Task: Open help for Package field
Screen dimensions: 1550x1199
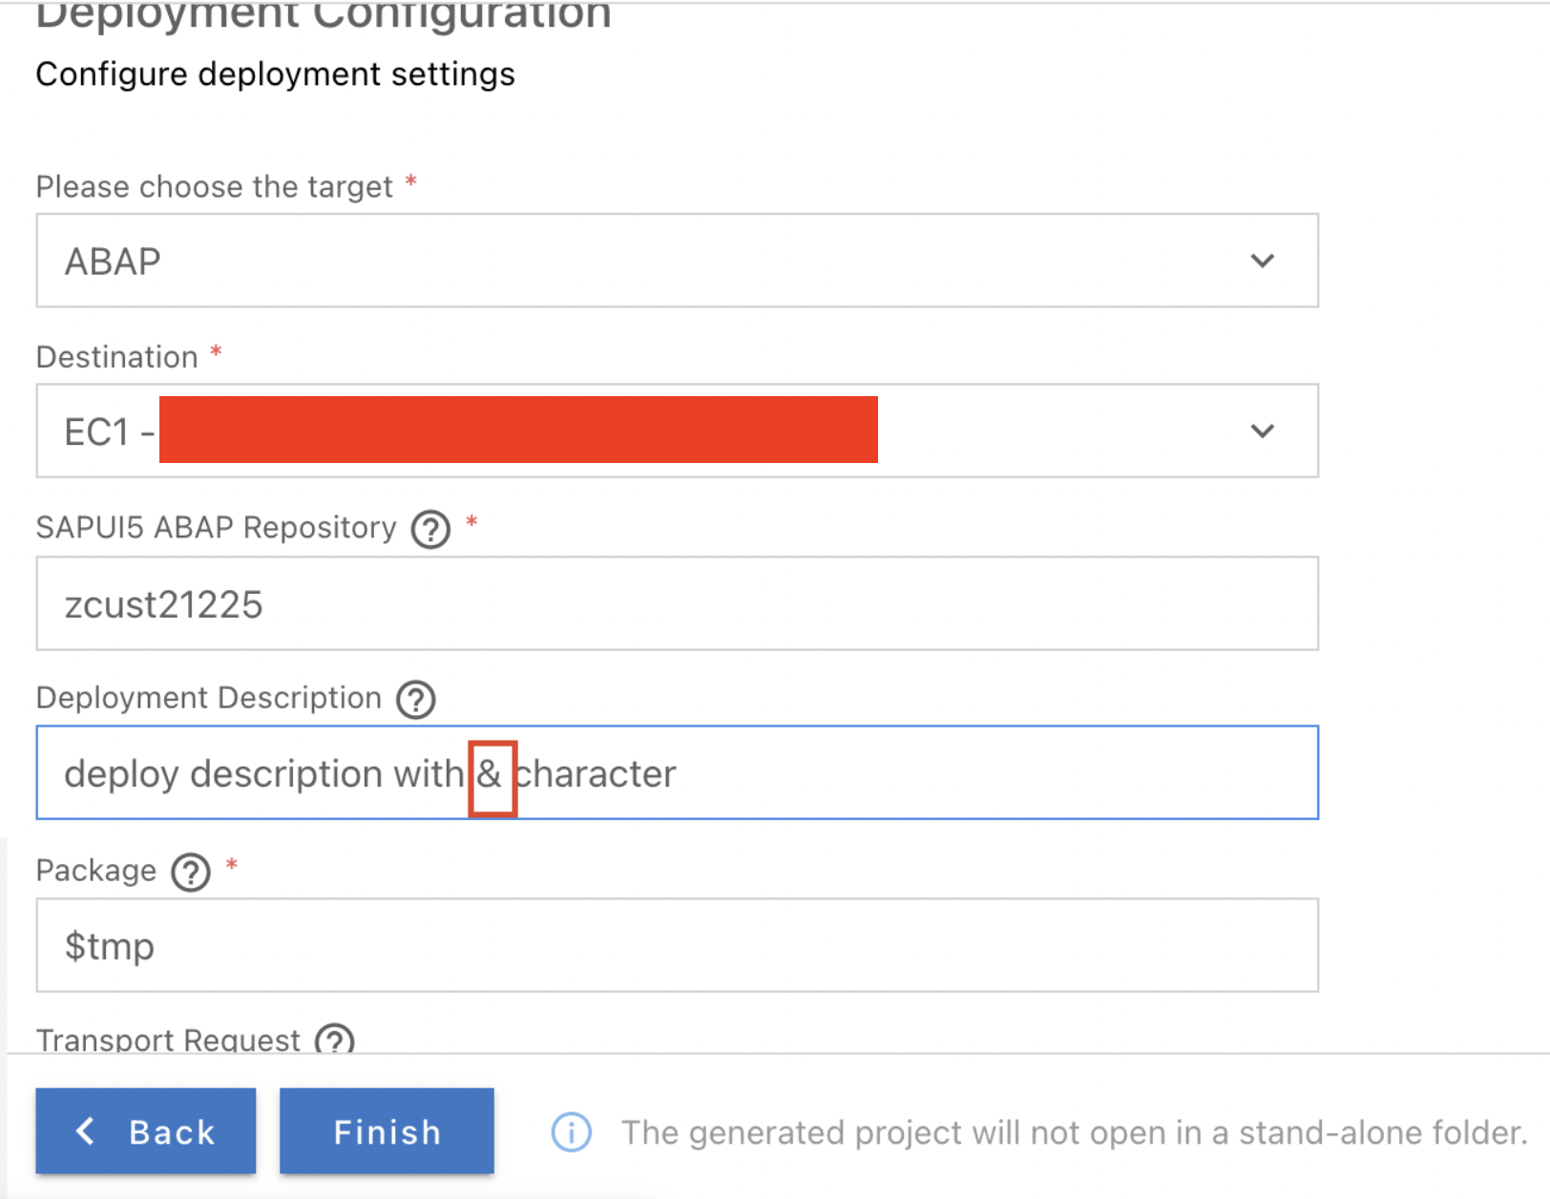Action: click(x=190, y=872)
